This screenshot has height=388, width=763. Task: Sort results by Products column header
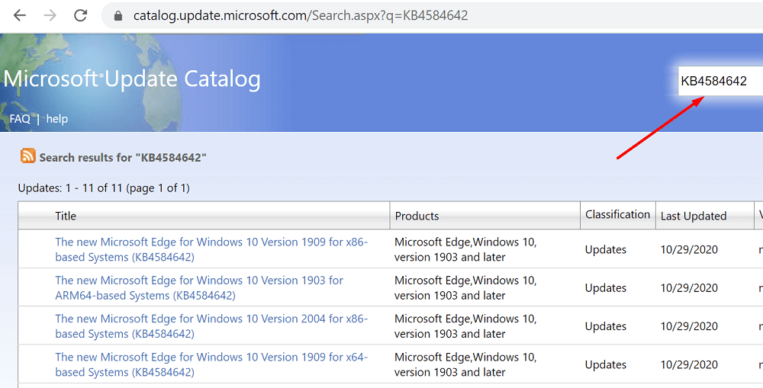tap(417, 216)
